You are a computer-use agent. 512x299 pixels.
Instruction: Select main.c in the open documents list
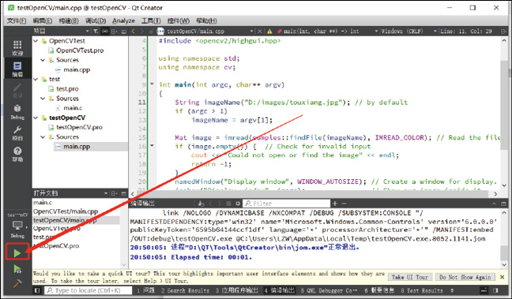coord(43,203)
